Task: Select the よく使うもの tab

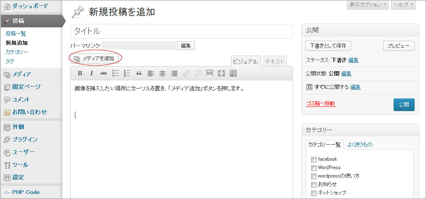Action: coord(360,145)
